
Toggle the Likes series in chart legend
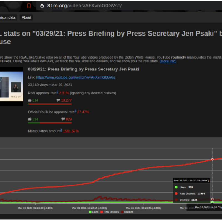point(94,212)
